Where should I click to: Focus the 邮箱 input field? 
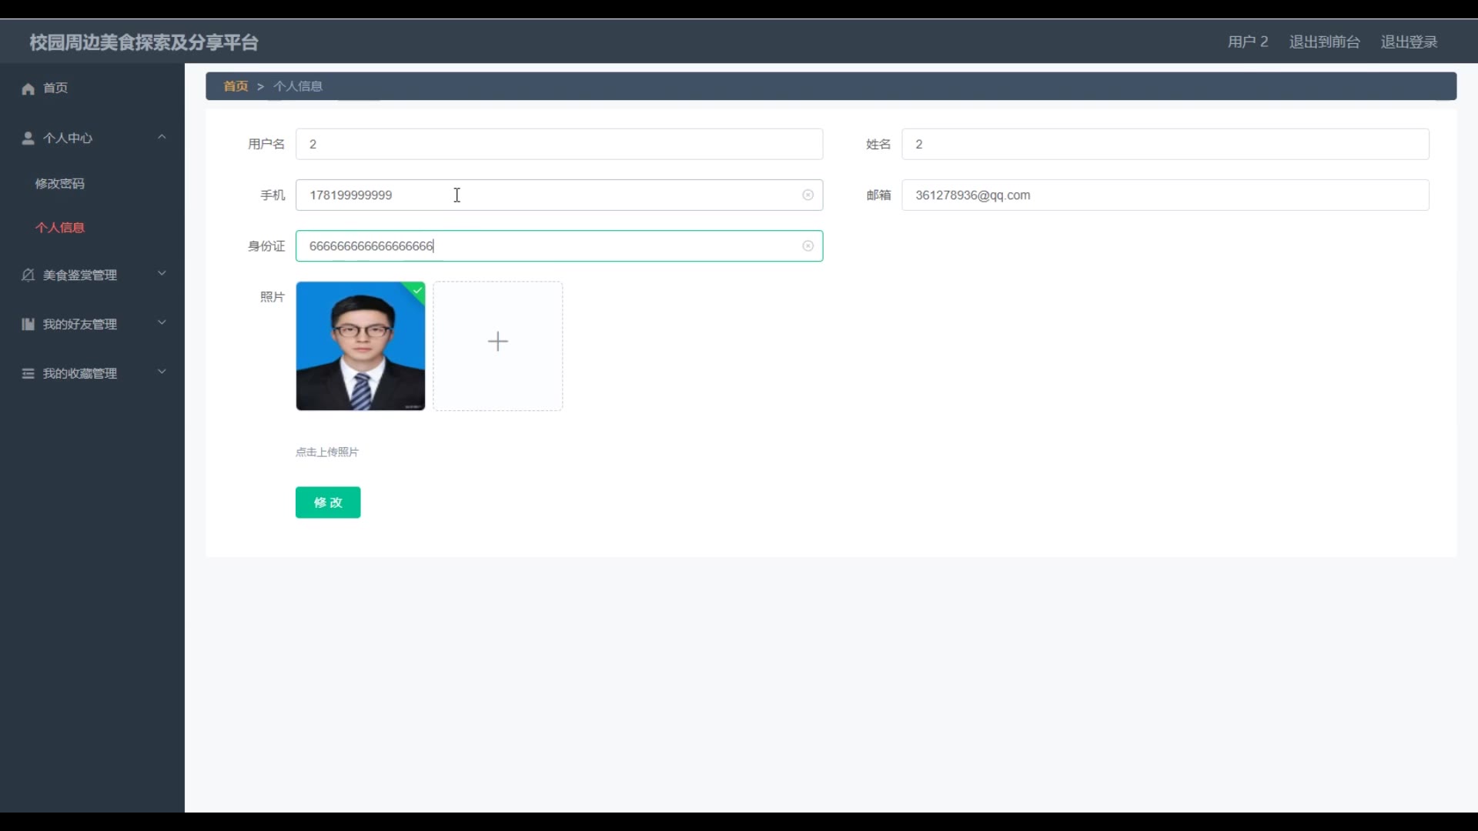[1165, 195]
